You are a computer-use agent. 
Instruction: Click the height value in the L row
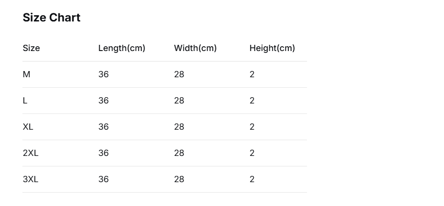coord(252,101)
